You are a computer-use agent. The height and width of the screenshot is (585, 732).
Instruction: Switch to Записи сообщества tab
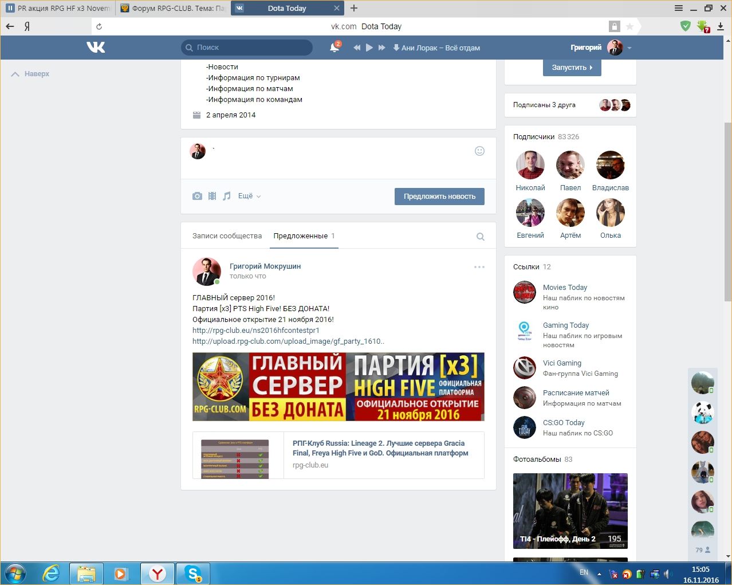(x=227, y=236)
